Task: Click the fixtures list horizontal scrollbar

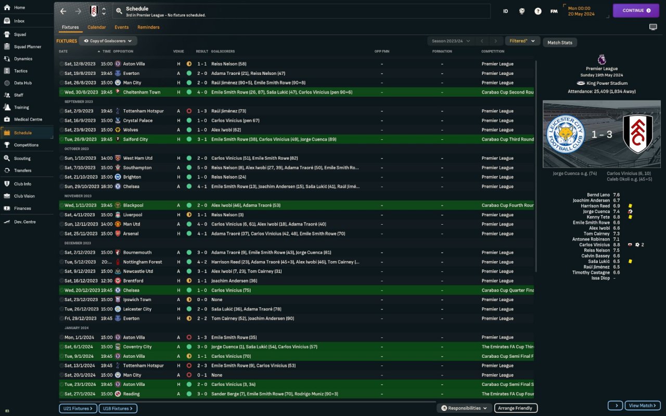Action: (x=247, y=401)
